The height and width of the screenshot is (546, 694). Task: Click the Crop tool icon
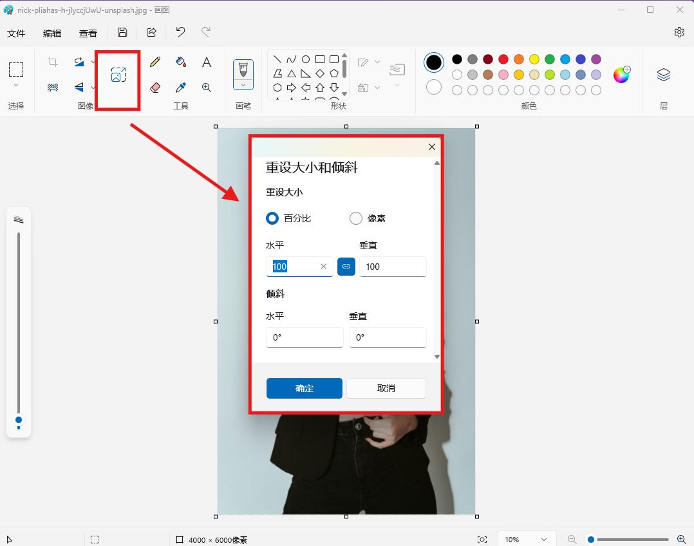pyautogui.click(x=53, y=62)
